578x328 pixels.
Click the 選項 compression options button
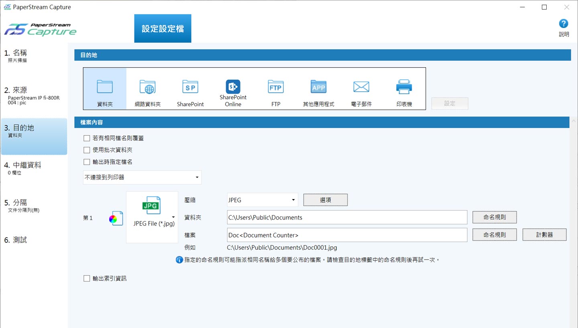click(326, 200)
